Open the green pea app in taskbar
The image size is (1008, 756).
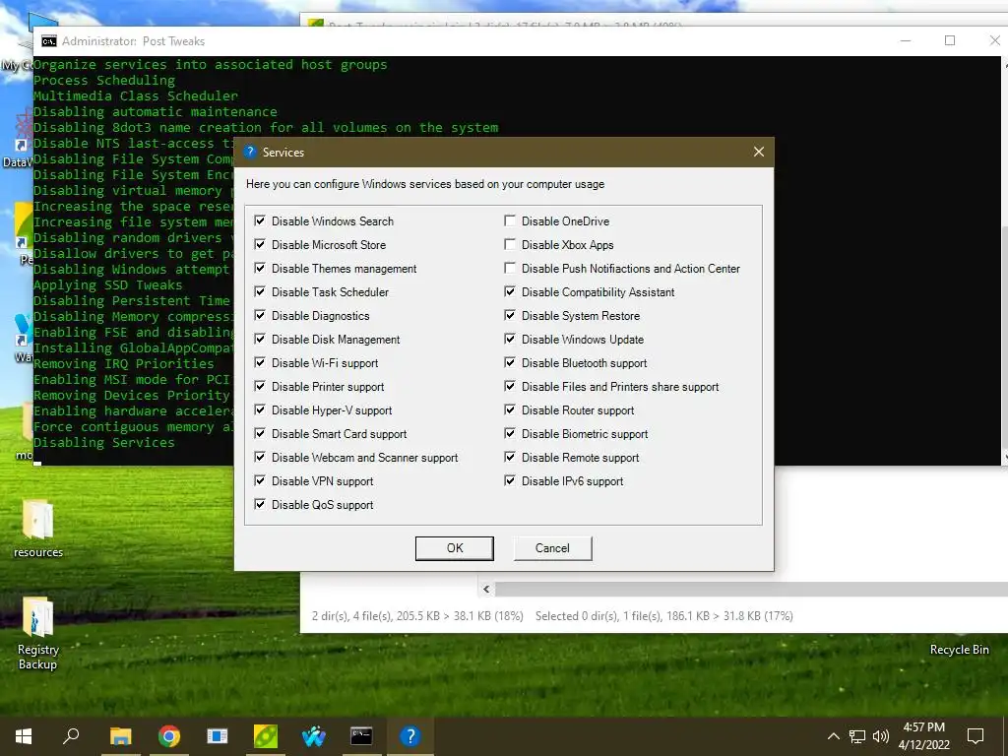tap(266, 736)
